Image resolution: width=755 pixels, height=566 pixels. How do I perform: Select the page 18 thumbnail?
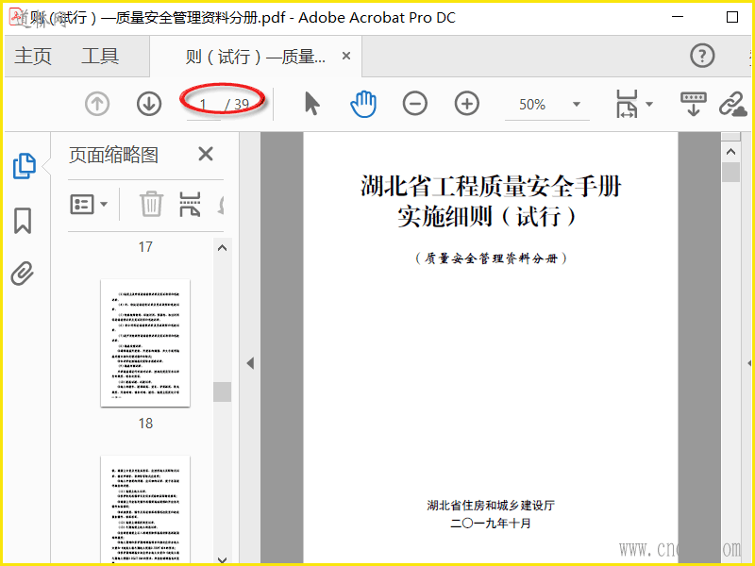coord(145,342)
